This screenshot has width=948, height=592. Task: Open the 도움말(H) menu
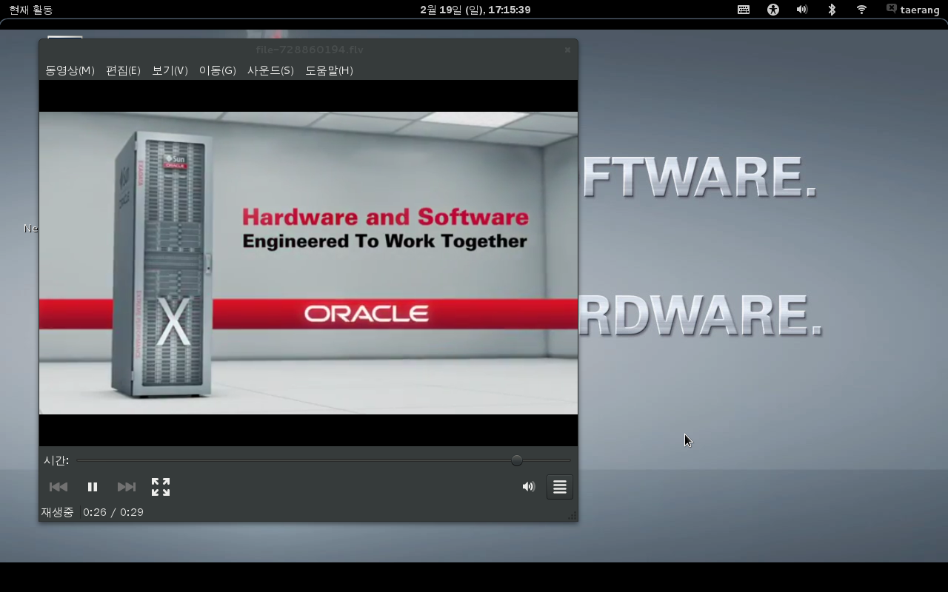coord(329,70)
